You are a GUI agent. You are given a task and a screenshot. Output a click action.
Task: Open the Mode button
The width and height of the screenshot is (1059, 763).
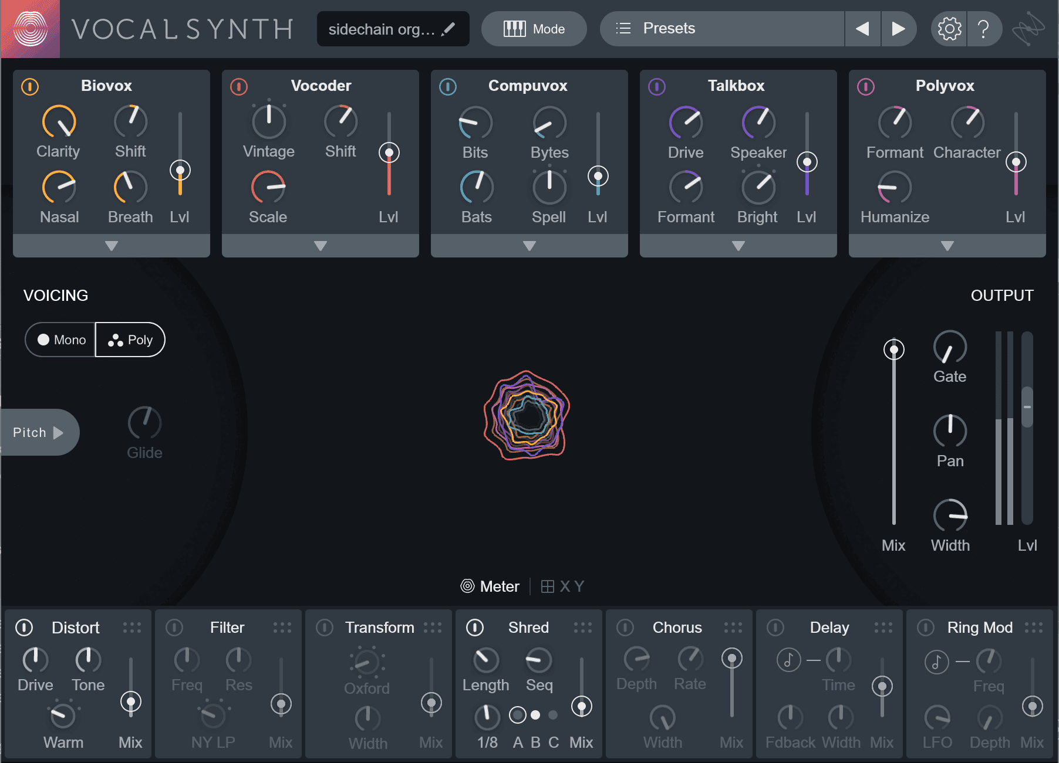534,29
